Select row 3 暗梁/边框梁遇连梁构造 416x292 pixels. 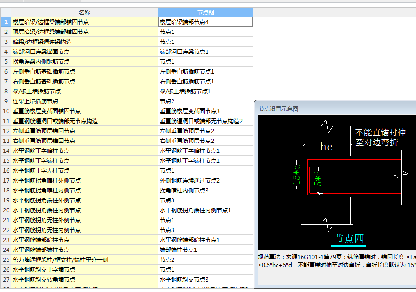[85, 42]
